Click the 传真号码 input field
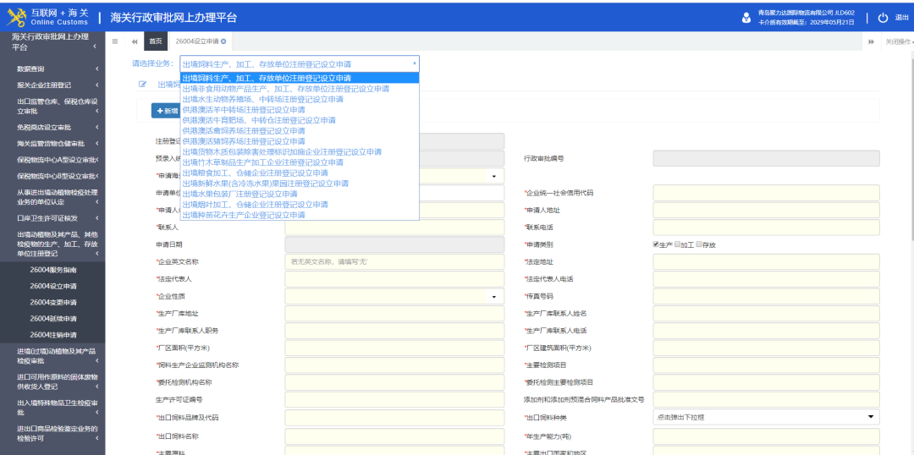Viewport: 914px width, 455px height. (766, 297)
